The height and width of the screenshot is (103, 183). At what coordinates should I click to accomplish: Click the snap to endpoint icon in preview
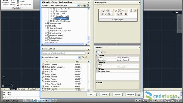(112, 11)
